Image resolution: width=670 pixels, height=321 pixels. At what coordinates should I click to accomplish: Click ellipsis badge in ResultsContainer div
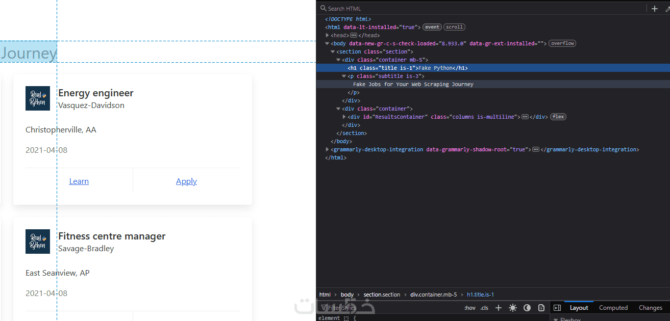525,117
